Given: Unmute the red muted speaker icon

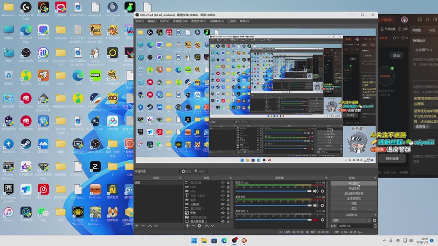Looking at the screenshot, I should click(x=316, y=220).
